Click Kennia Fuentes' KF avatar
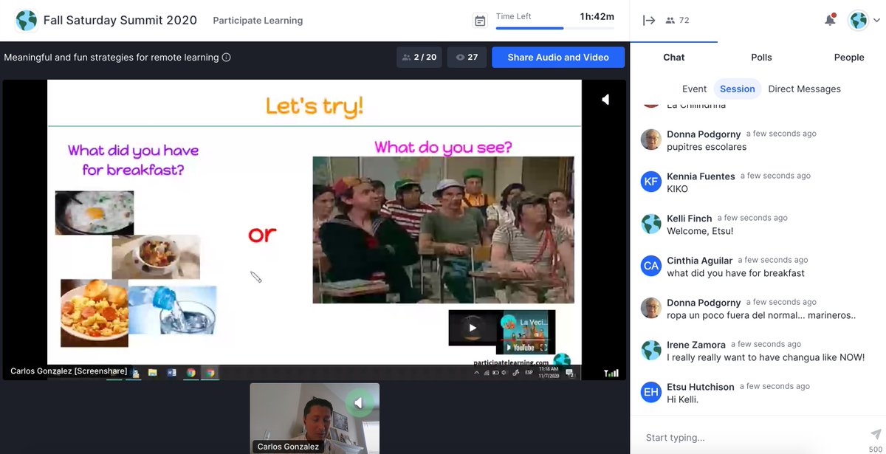This screenshot has height=454, width=886. 651,182
